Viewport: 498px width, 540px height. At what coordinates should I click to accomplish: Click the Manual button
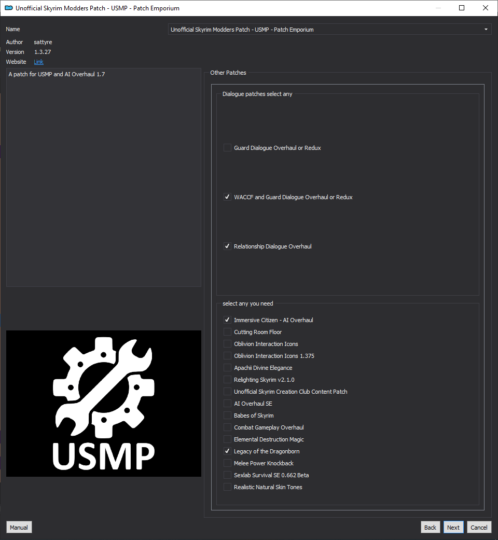pyautogui.click(x=19, y=527)
